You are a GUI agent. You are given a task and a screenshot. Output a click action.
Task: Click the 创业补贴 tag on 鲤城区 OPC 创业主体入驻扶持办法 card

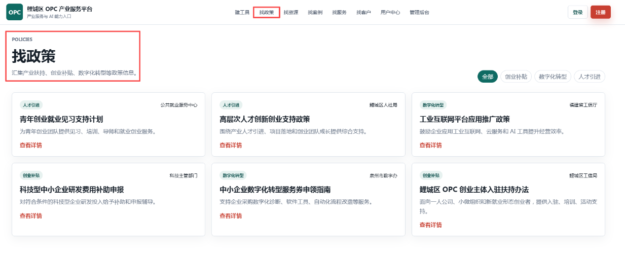431,175
